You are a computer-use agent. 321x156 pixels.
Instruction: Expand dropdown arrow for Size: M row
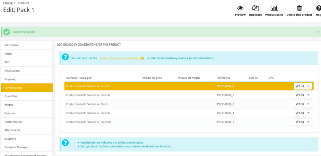(x=308, y=95)
